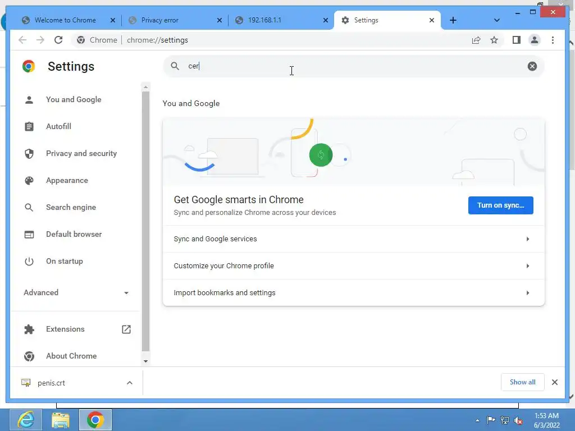The height and width of the screenshot is (431, 575).
Task: Open Default browser settings
Action: 74,234
